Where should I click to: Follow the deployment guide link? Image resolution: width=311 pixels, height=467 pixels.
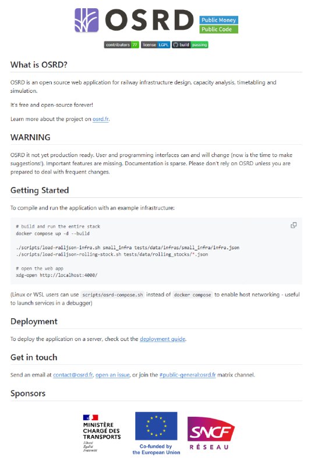[162, 339]
